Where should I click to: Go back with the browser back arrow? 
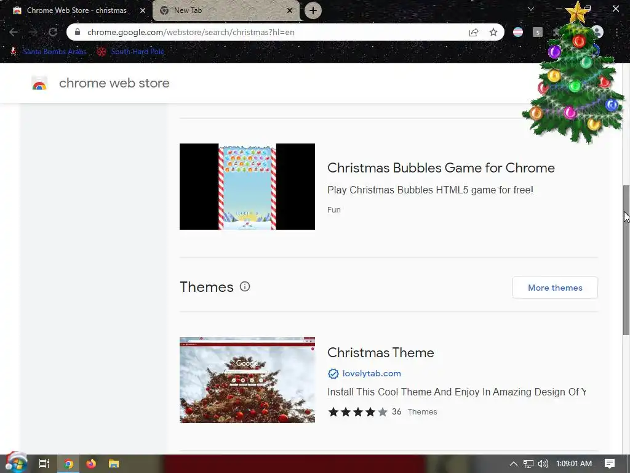[14, 32]
